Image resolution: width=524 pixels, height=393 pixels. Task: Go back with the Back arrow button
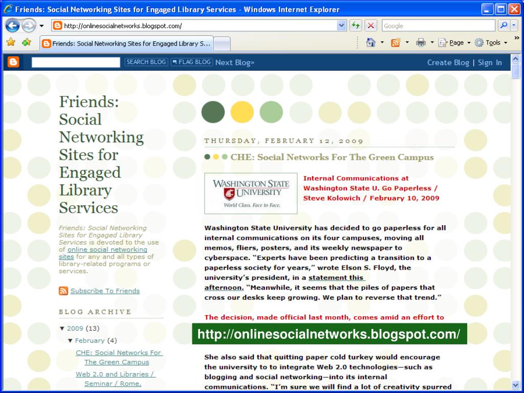(12, 26)
